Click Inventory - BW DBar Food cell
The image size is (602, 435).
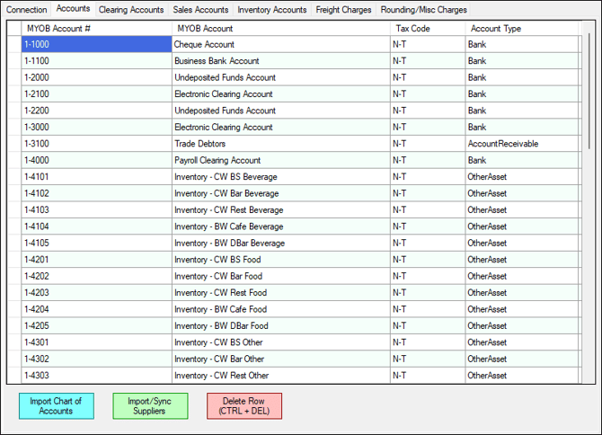[x=280, y=325]
